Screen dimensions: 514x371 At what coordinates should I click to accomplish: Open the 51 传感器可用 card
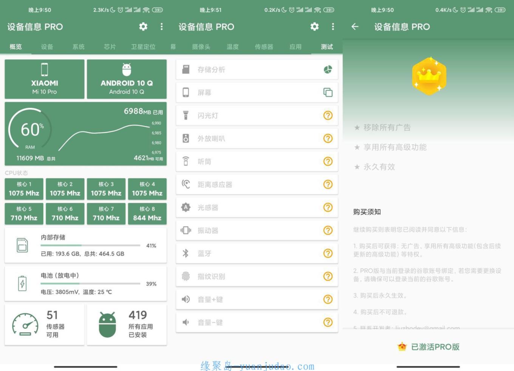tap(45, 325)
